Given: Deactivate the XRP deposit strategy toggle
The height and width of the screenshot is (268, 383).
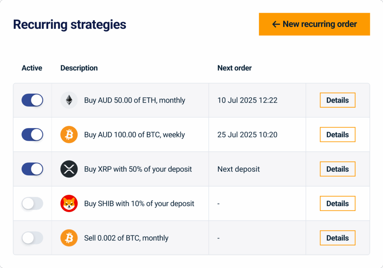Looking at the screenshot, I should coord(32,169).
